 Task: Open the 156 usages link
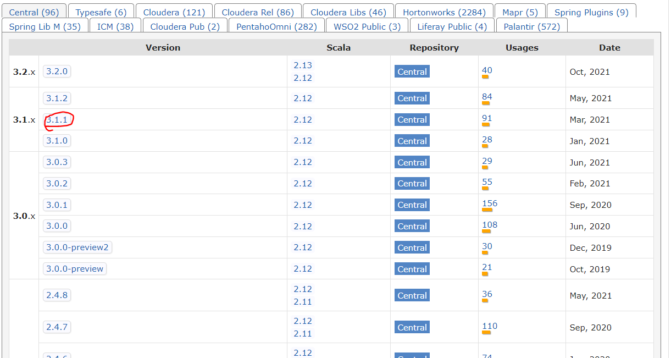pos(490,203)
